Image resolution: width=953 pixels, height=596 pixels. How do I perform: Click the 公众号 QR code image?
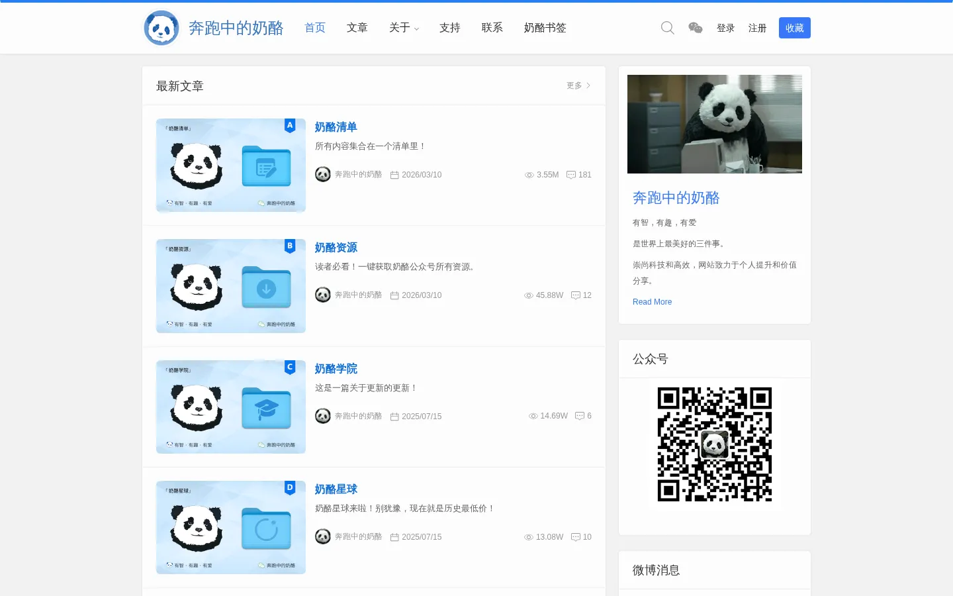click(x=715, y=444)
